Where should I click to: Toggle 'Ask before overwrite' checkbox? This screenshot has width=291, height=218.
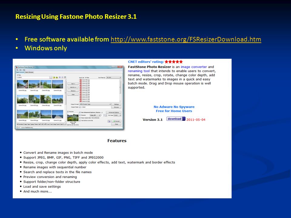[80, 121]
